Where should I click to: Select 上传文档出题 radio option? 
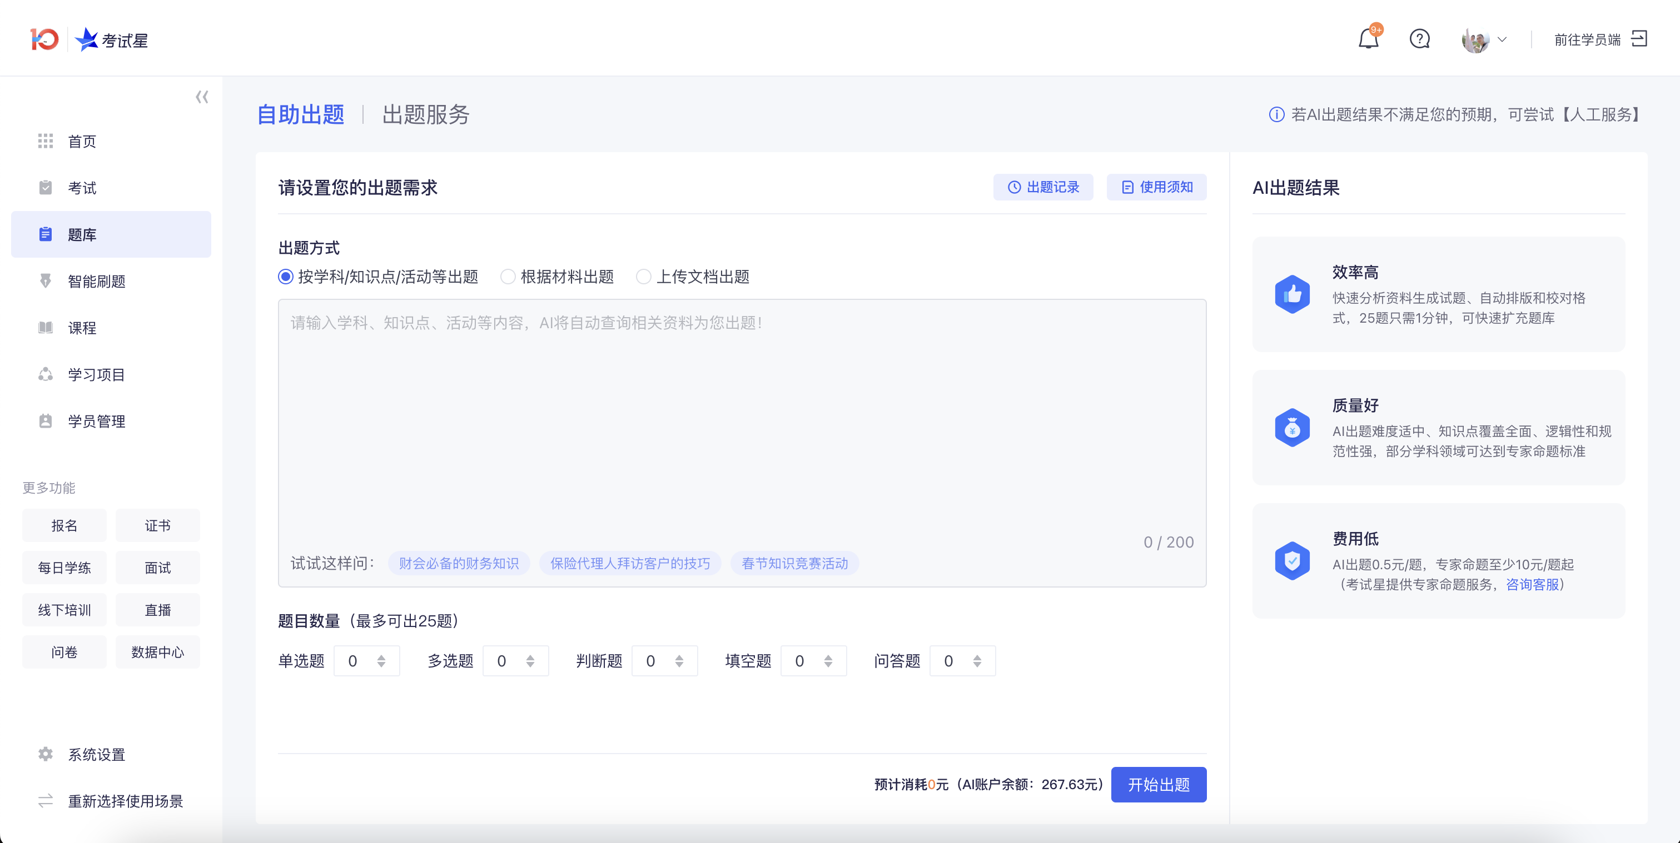click(x=693, y=277)
